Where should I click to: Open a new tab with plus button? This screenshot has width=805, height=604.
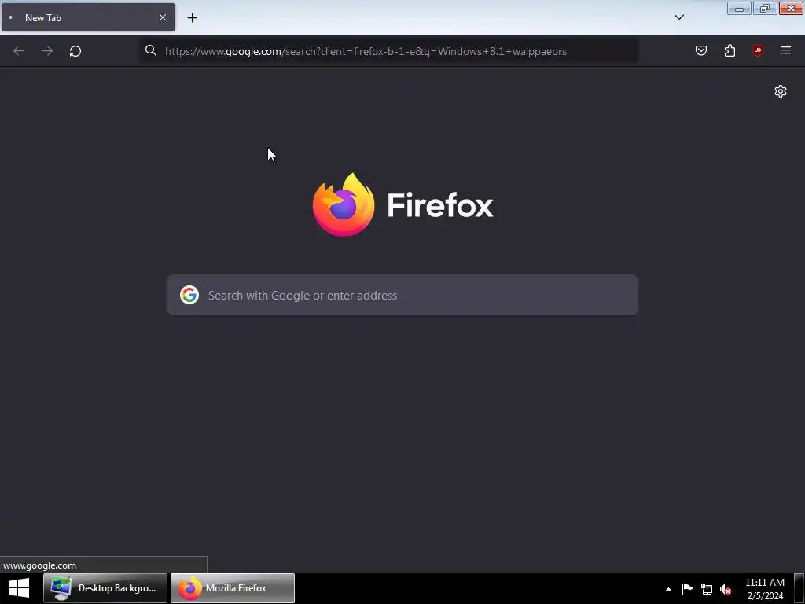(192, 18)
